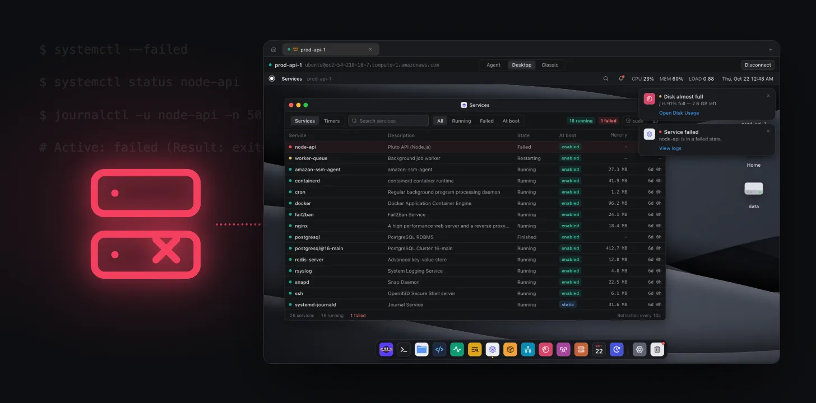This screenshot has width=816, height=403.
Task: Toggle the sudo shield button
Action: [635, 120]
